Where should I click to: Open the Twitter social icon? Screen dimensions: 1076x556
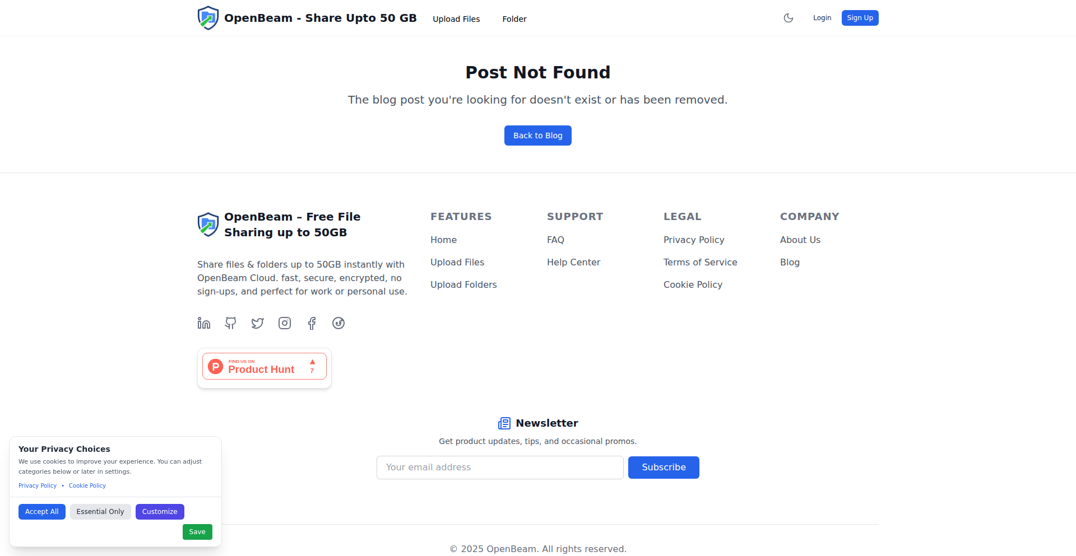coord(258,323)
